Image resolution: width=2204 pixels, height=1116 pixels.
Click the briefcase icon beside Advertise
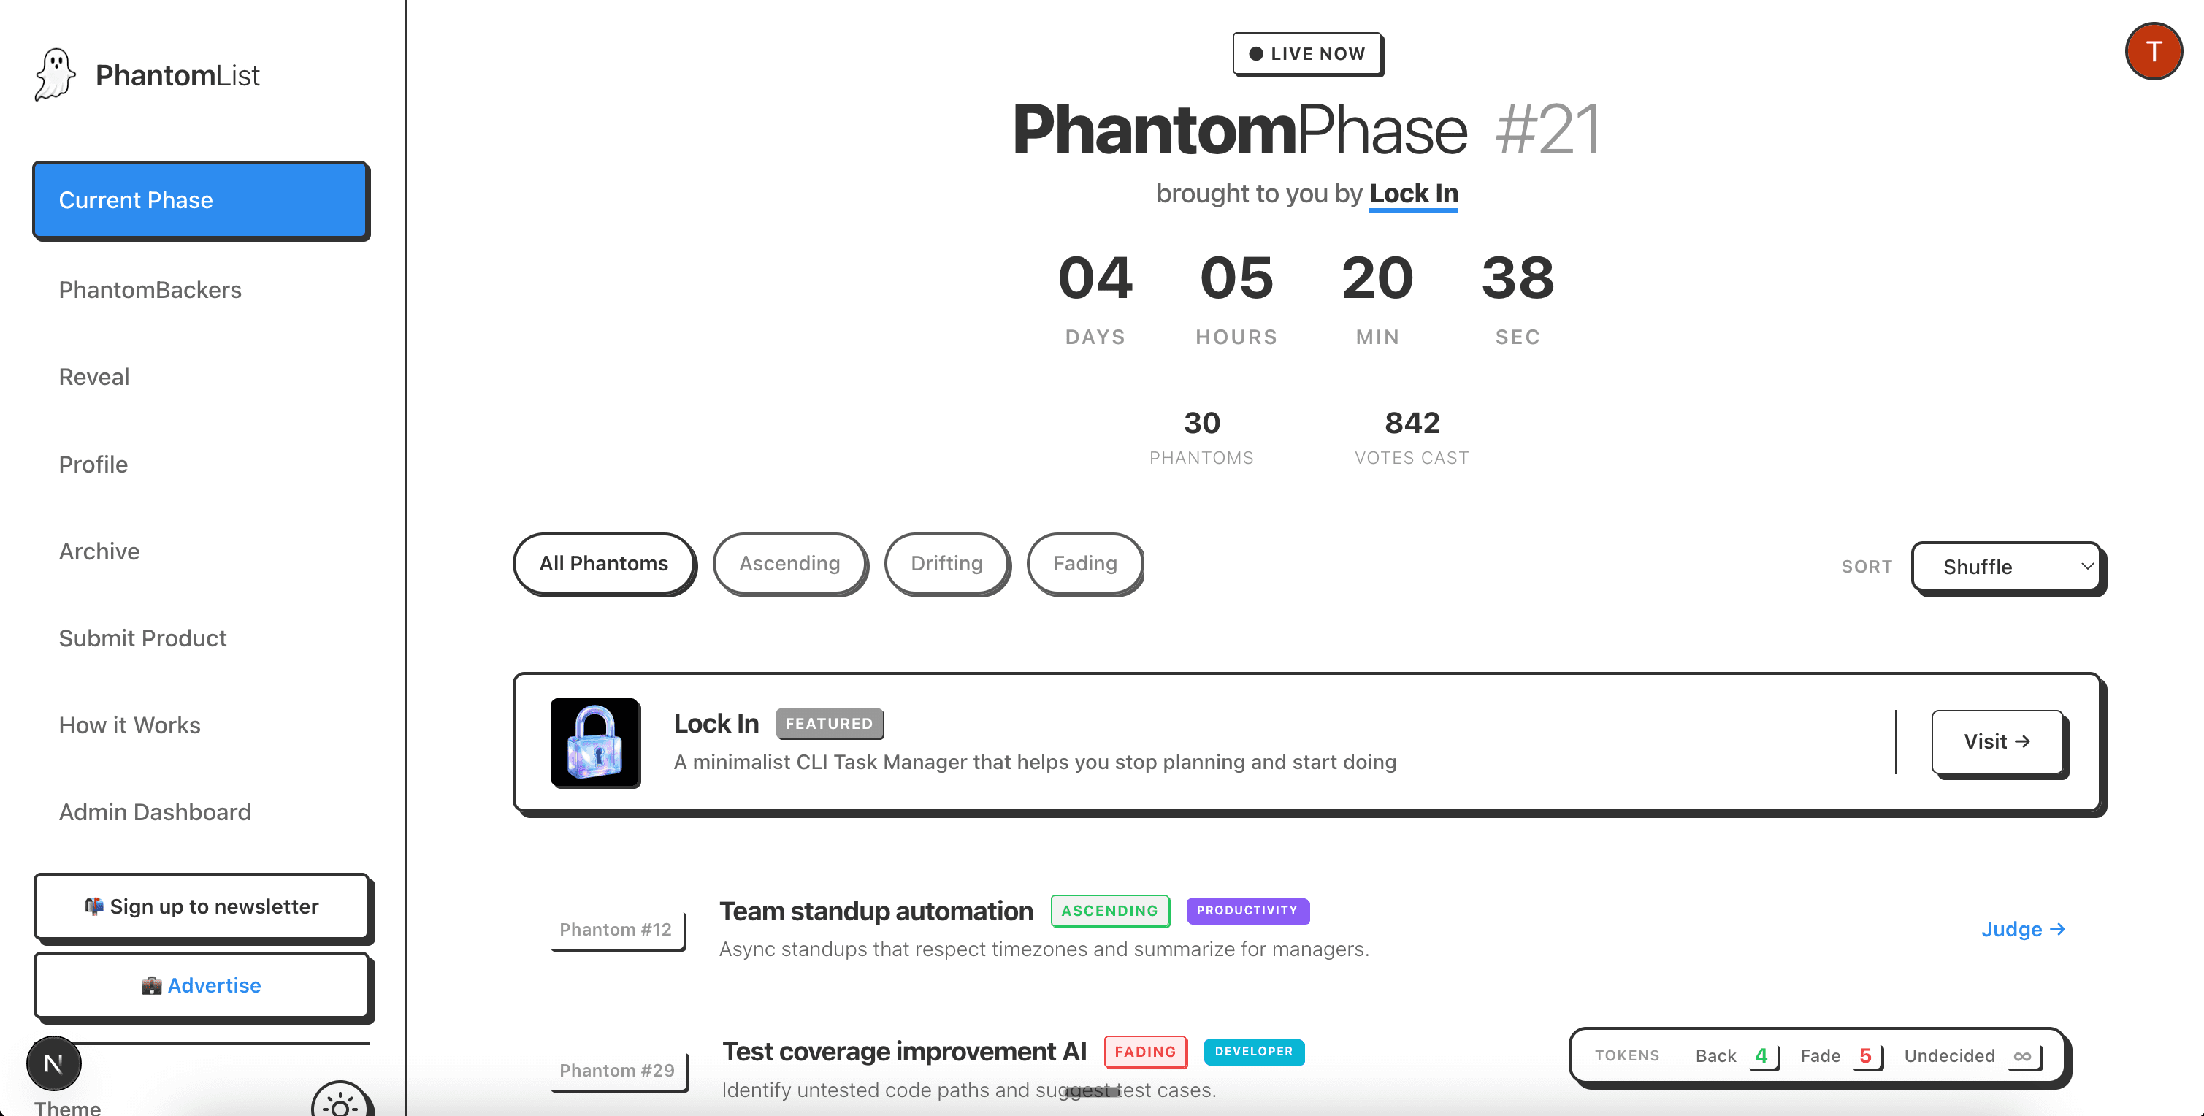[151, 985]
